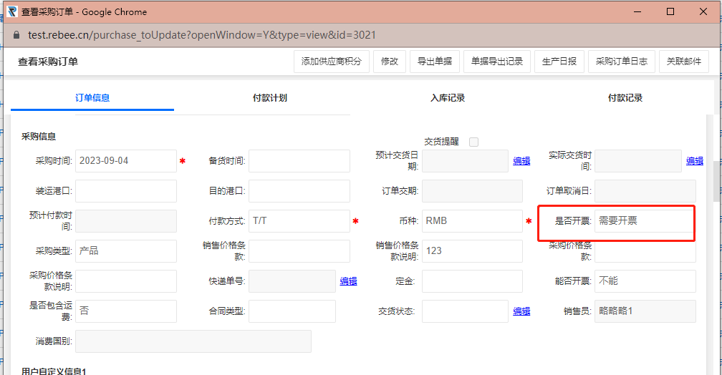Click the 交货状态 field

click(x=465, y=311)
